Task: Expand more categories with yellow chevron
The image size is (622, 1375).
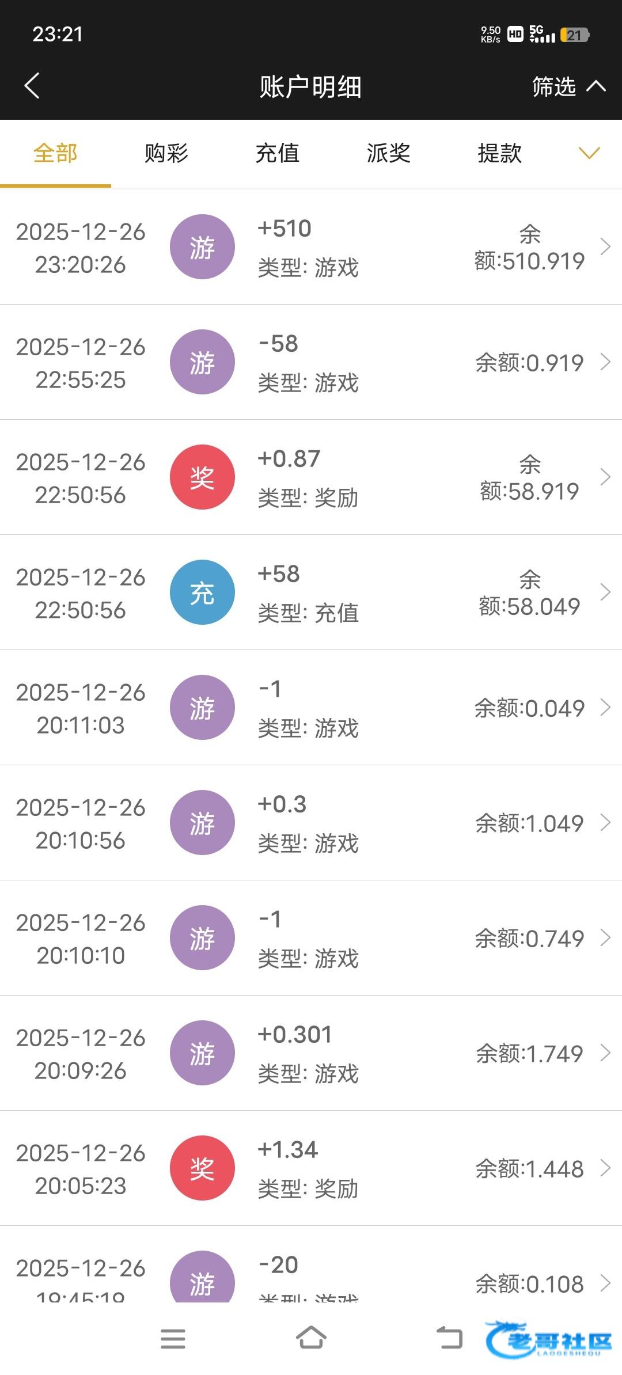Action: point(589,153)
